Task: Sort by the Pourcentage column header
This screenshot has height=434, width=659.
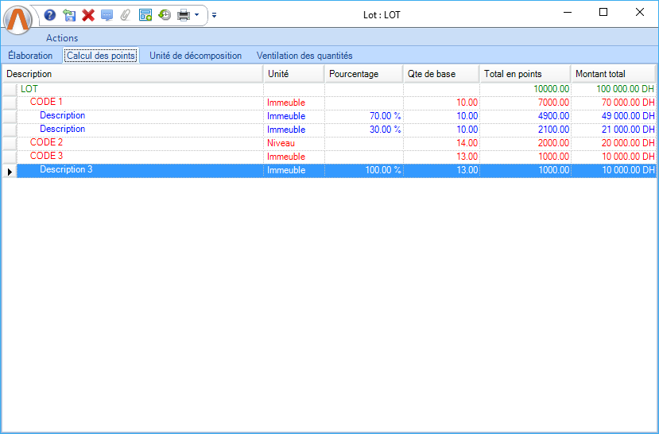Action: pyautogui.click(x=363, y=74)
